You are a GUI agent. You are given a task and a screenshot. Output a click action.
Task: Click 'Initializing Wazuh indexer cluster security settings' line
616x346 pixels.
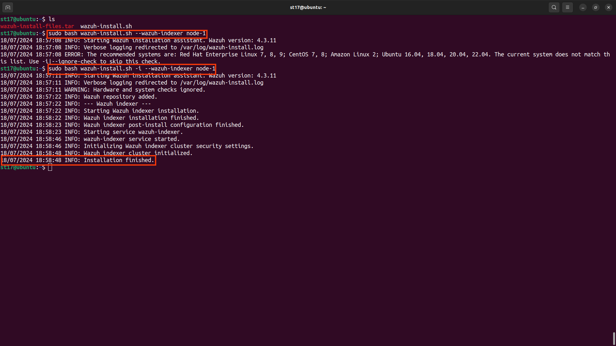point(127,146)
